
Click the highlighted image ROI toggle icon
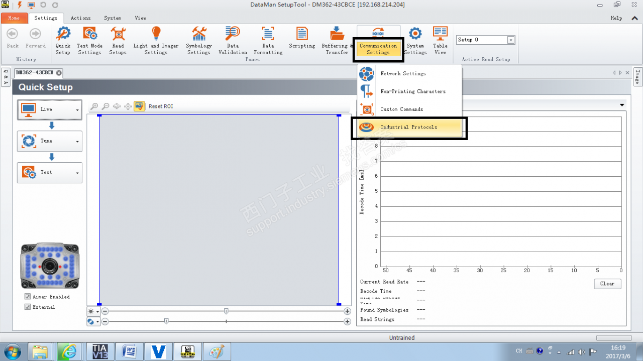pyautogui.click(x=140, y=106)
